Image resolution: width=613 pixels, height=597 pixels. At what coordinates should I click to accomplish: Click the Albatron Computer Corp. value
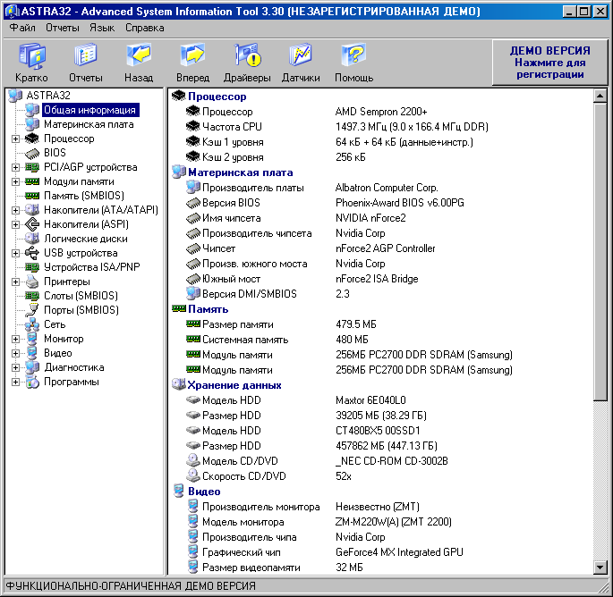[x=387, y=188]
